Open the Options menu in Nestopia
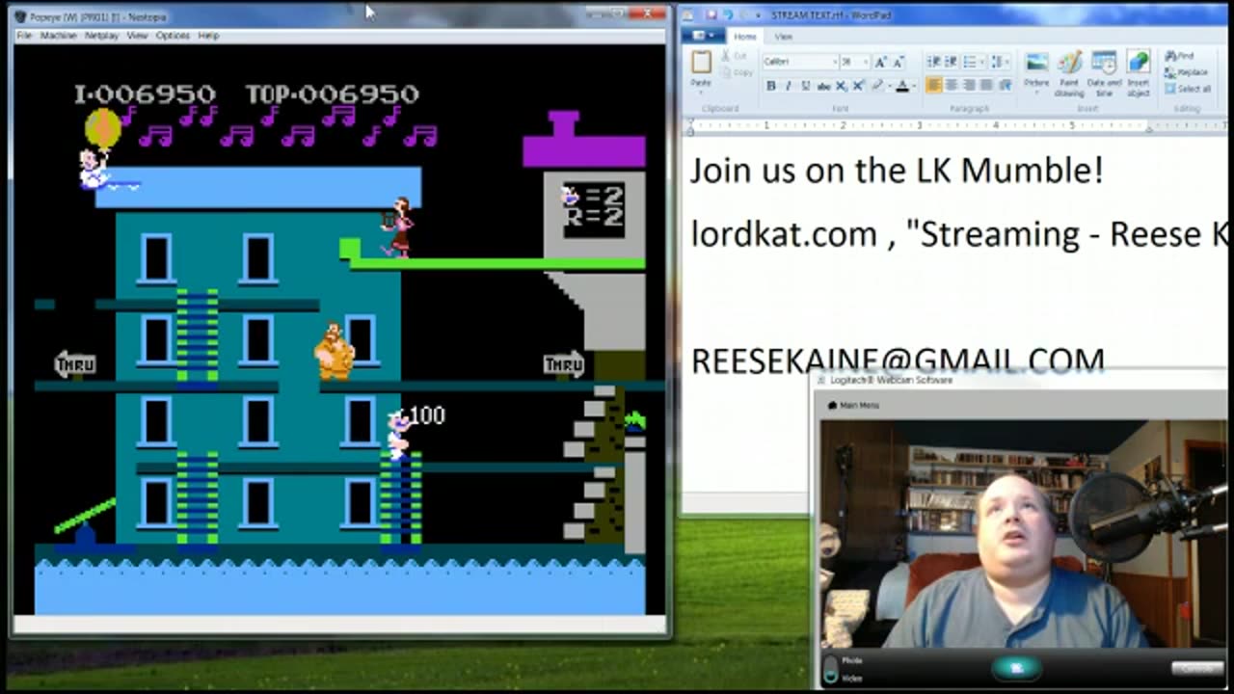Viewport: 1234px width, 694px height. coord(173,36)
